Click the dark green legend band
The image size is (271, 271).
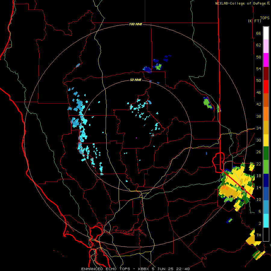point(266,154)
